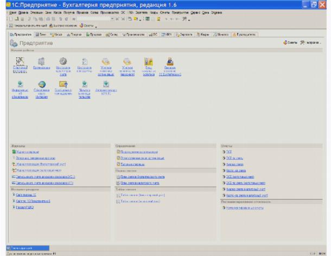Open Обновление через Интернет globe icon
331x256 pixels.
(x=42, y=84)
